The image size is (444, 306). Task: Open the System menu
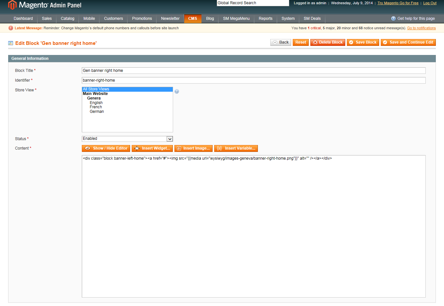[x=288, y=19]
